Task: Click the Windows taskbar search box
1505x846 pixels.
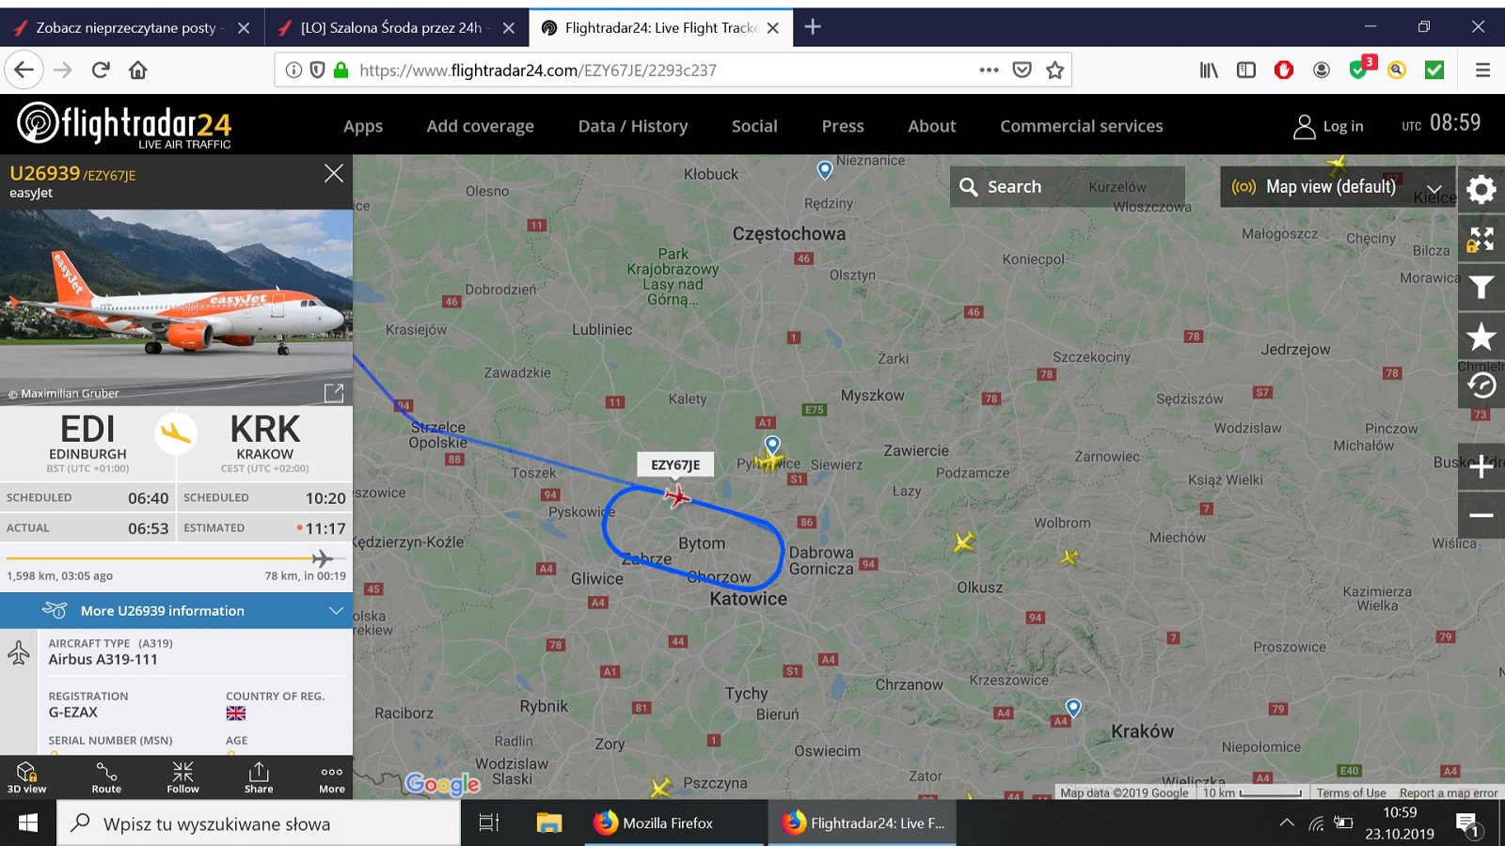Action: (x=259, y=823)
